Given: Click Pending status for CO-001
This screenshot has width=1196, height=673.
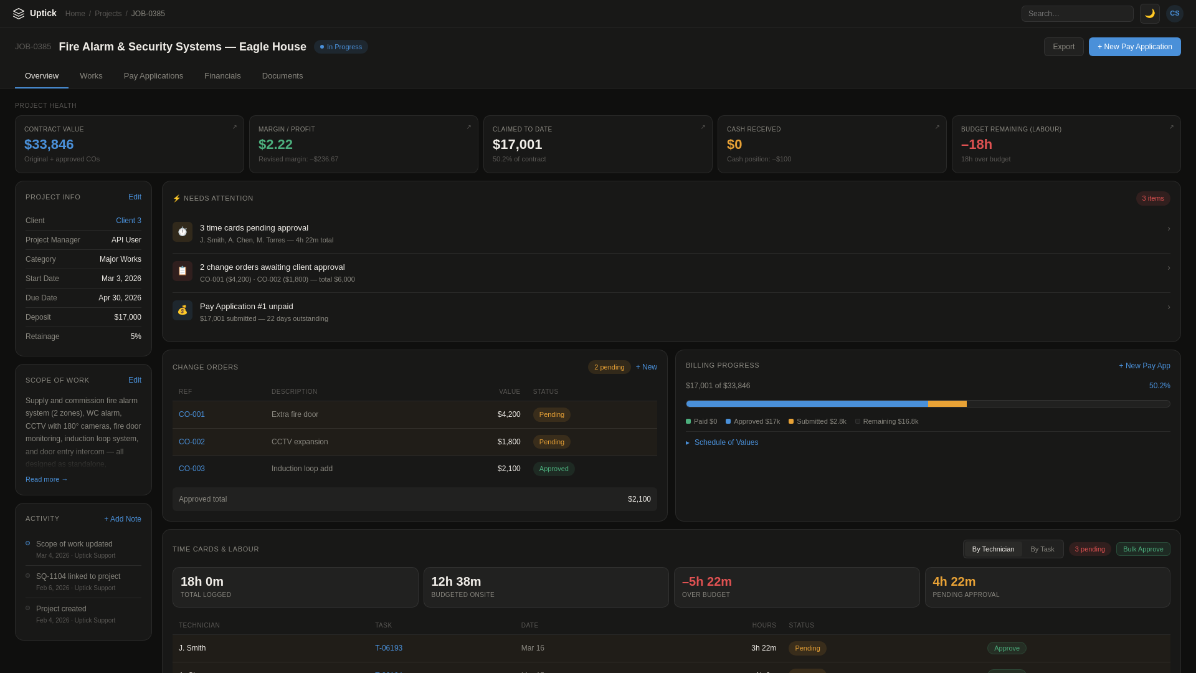Looking at the screenshot, I should [x=552, y=414].
